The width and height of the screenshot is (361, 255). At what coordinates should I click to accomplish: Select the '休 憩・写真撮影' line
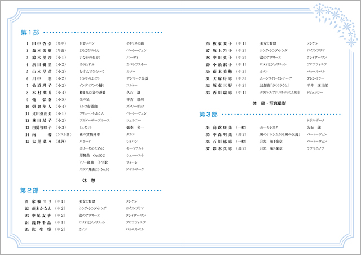pos(269,103)
